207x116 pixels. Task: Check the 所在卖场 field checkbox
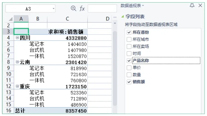pyautogui.click(x=129, y=47)
